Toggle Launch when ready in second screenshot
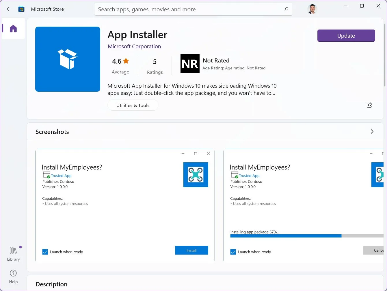 [233, 252]
